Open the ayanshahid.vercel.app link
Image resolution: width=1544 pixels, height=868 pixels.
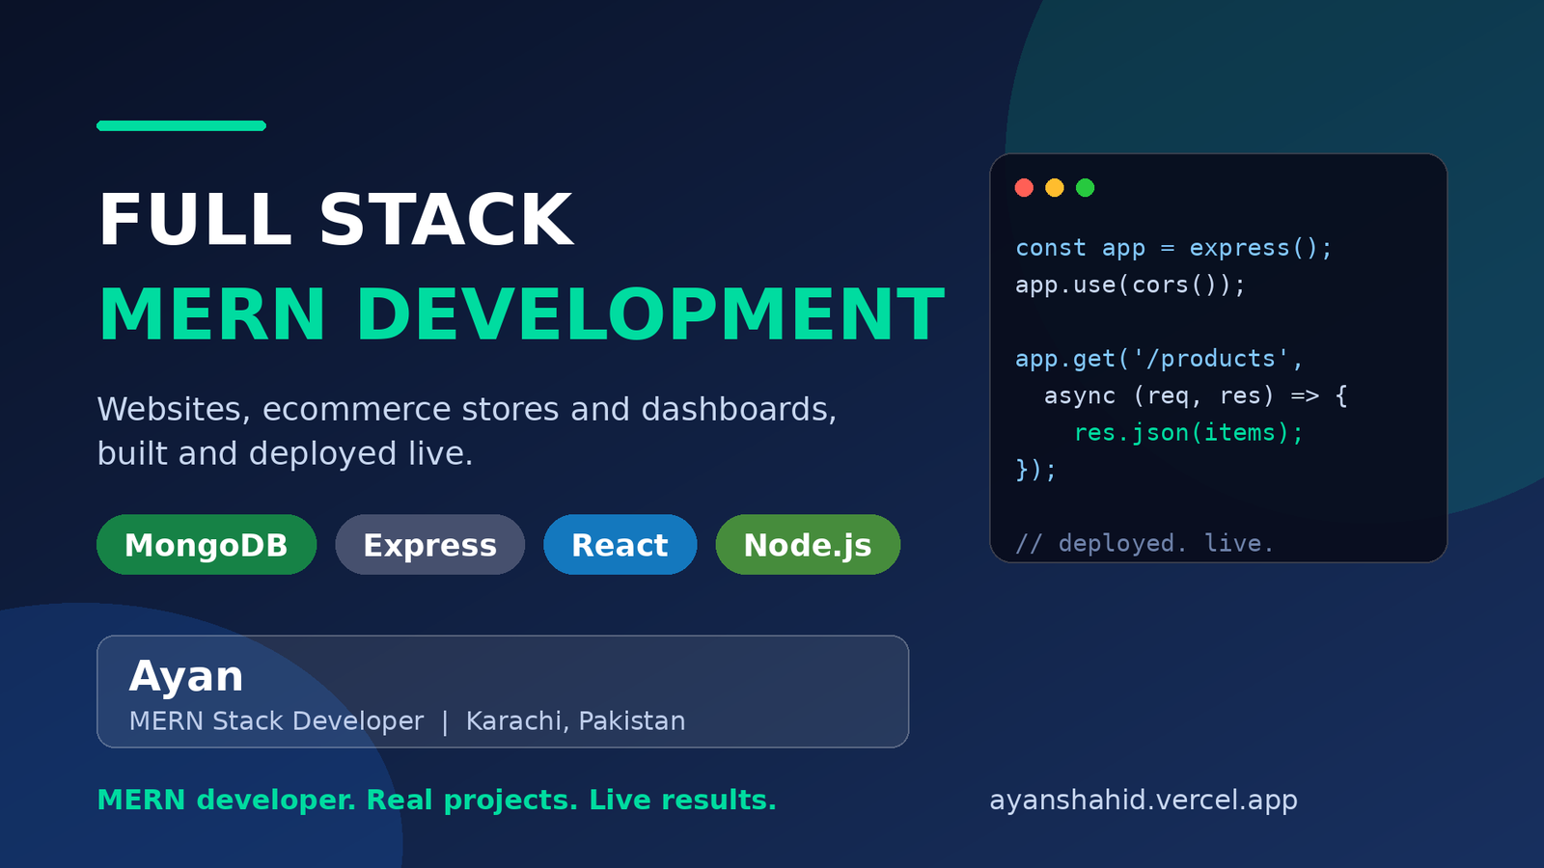point(1144,800)
